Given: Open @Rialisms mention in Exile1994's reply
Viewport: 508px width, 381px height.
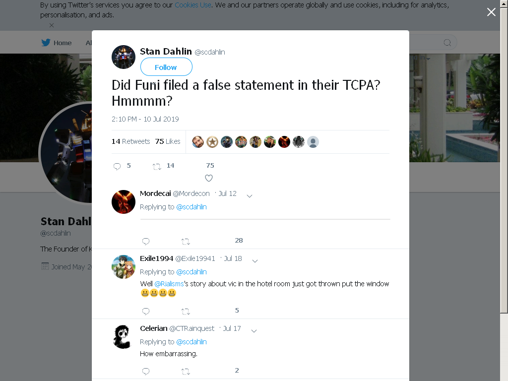Looking at the screenshot, I should (169, 284).
